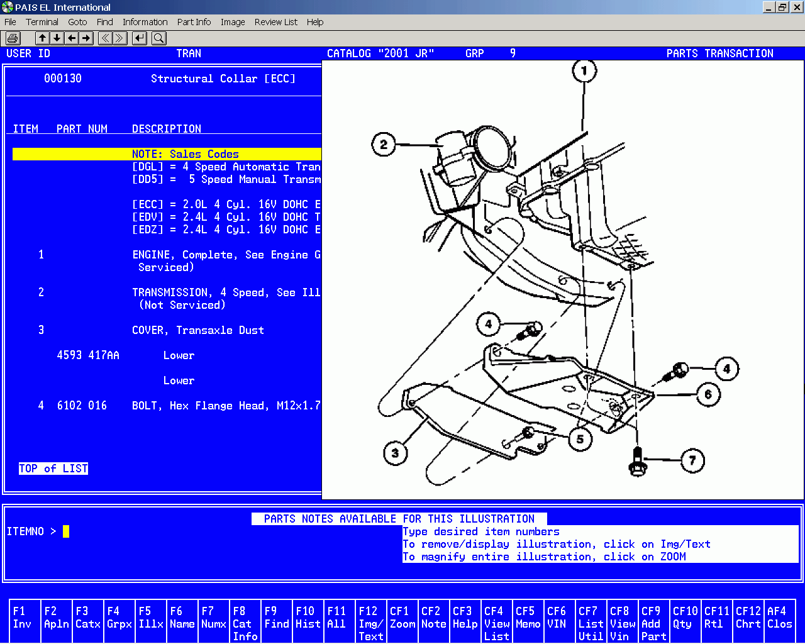Open the Information menu
This screenshot has height=644, width=805.
click(145, 22)
